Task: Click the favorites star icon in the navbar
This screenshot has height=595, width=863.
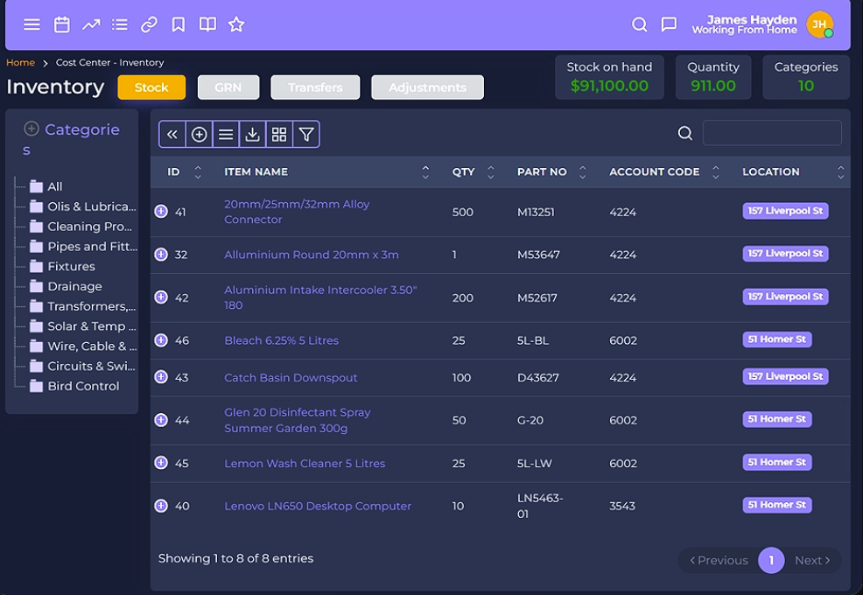Action: [x=235, y=24]
